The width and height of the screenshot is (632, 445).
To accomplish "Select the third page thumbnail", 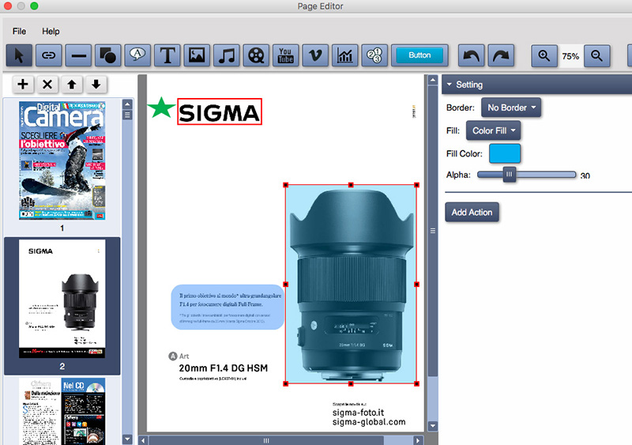I will (x=62, y=411).
